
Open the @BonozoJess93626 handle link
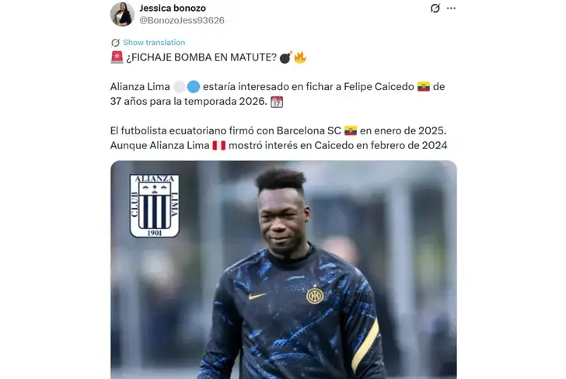(182, 20)
